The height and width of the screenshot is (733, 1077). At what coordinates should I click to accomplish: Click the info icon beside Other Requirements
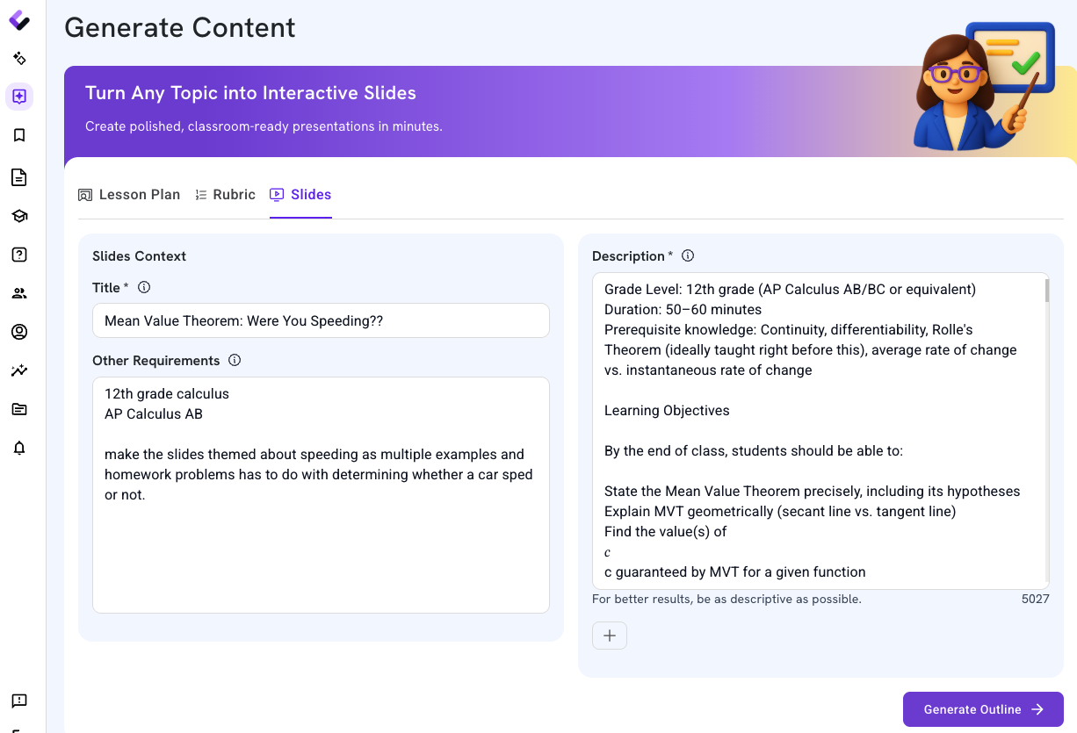pyautogui.click(x=235, y=360)
